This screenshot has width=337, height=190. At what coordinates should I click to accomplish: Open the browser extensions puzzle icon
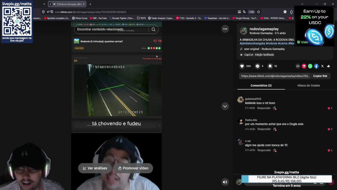tap(291, 12)
